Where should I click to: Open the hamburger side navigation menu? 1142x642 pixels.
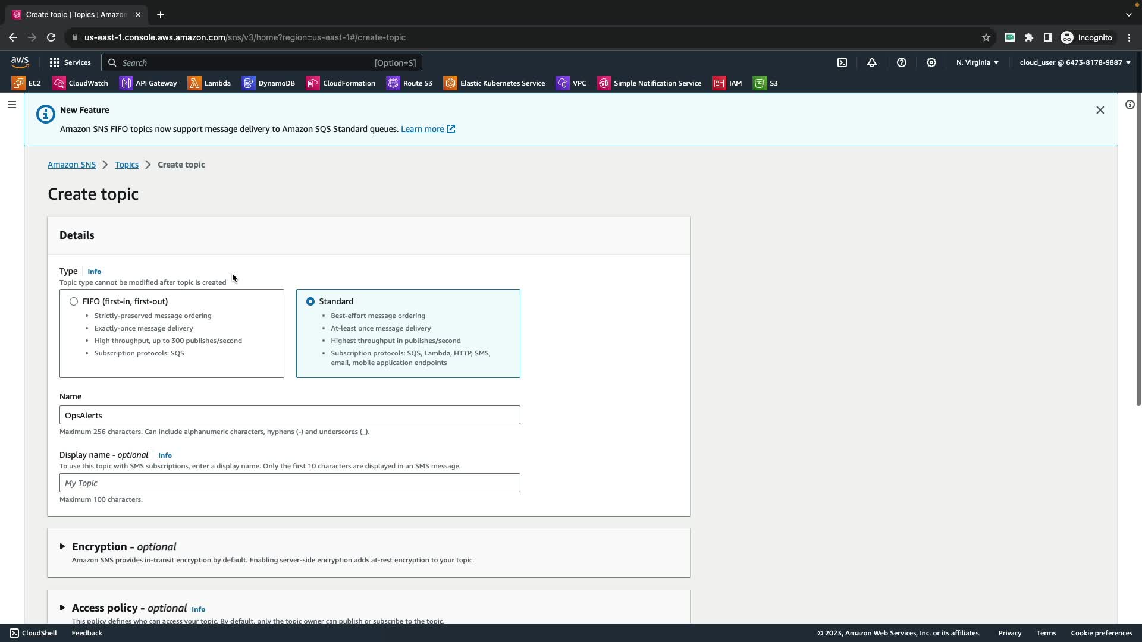pyautogui.click(x=12, y=105)
